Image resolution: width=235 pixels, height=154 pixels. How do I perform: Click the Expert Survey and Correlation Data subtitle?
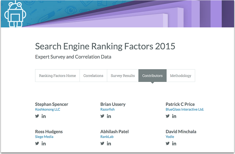(73, 57)
